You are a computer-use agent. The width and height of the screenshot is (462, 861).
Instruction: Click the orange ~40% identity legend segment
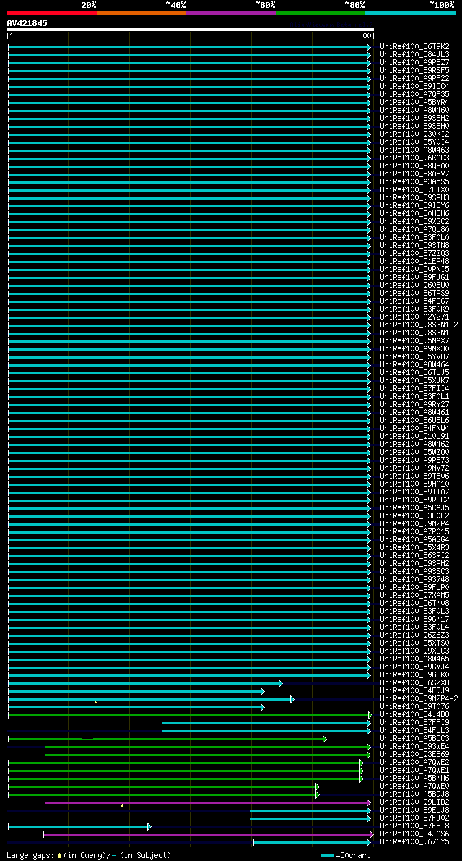point(141,12)
